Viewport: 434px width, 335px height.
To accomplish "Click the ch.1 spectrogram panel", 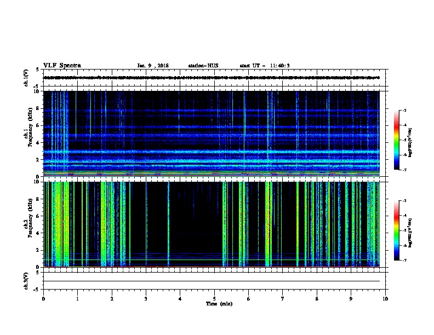I will (212, 134).
